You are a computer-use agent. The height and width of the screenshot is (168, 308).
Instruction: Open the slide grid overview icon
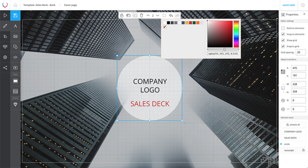5,47
